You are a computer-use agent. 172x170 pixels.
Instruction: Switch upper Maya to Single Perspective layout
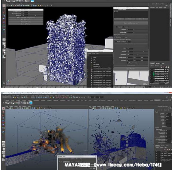[x=4, y=40]
